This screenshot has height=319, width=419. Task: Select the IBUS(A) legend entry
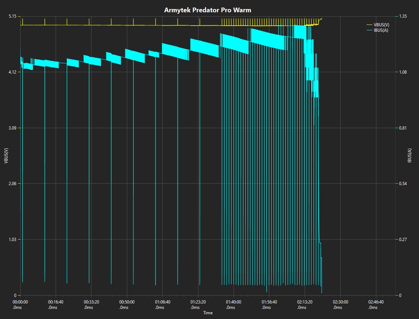click(377, 30)
